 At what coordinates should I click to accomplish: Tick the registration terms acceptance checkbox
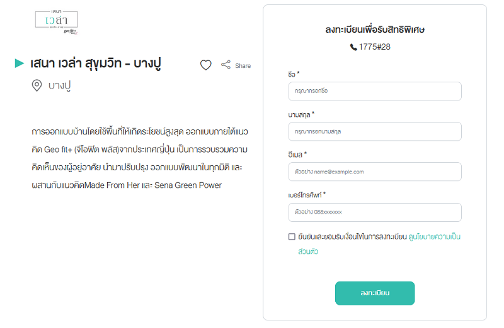pos(292,237)
